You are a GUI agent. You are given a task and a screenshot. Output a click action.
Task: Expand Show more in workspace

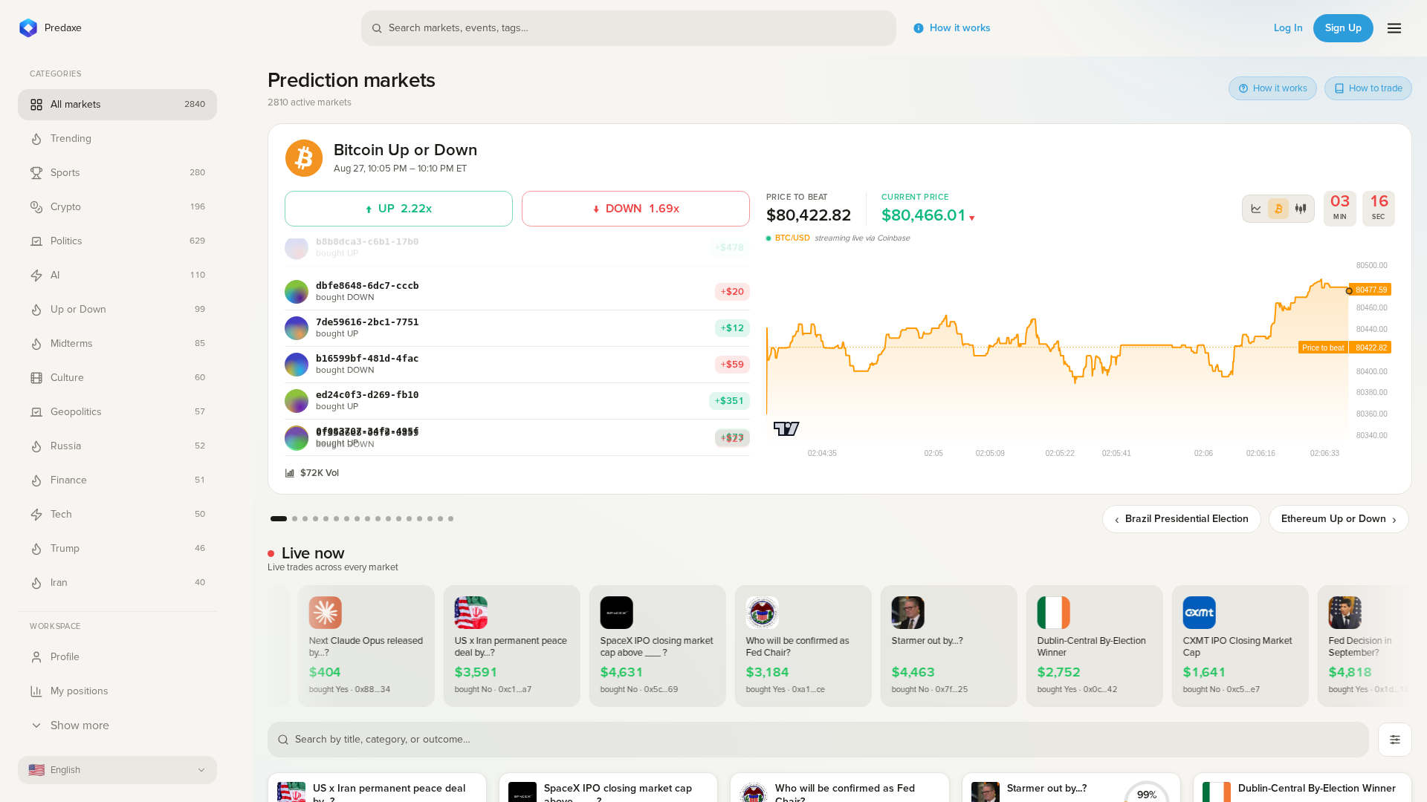[117, 726]
